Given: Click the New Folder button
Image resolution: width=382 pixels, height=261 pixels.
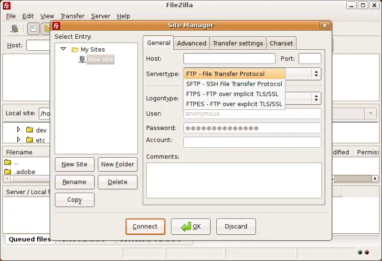Looking at the screenshot, I should pyautogui.click(x=117, y=164).
